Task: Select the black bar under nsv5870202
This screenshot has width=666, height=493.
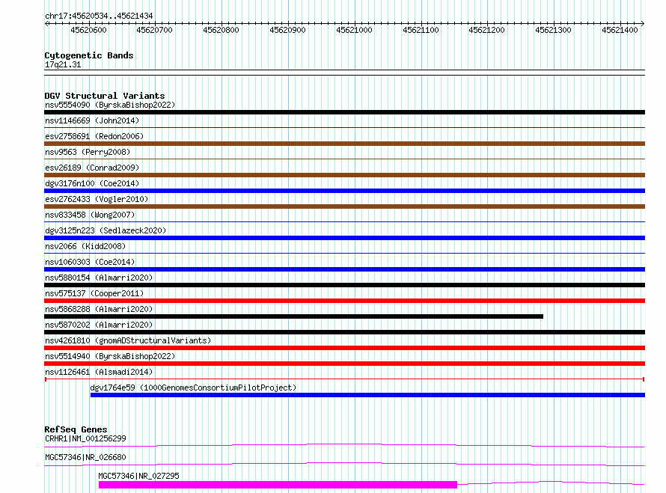Action: [x=344, y=332]
